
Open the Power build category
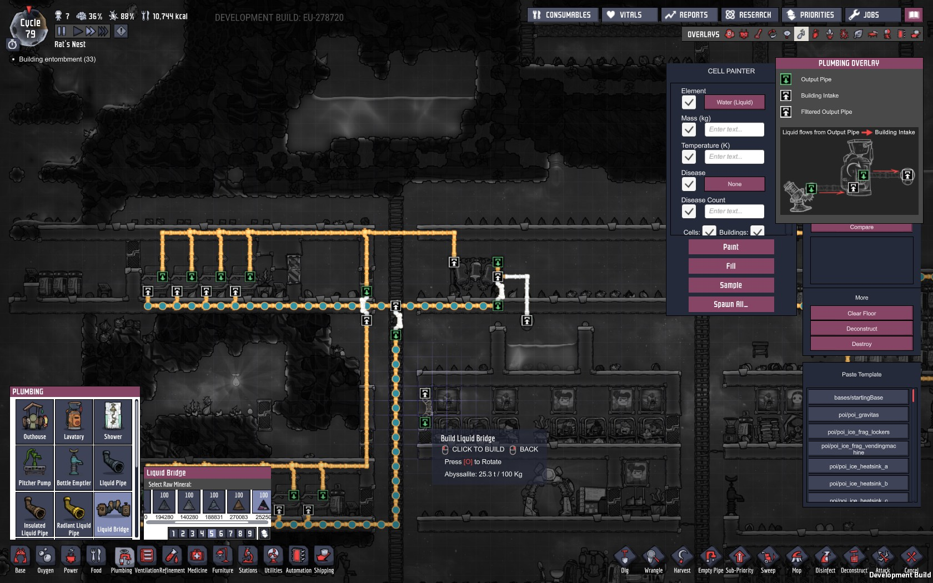[x=71, y=560]
